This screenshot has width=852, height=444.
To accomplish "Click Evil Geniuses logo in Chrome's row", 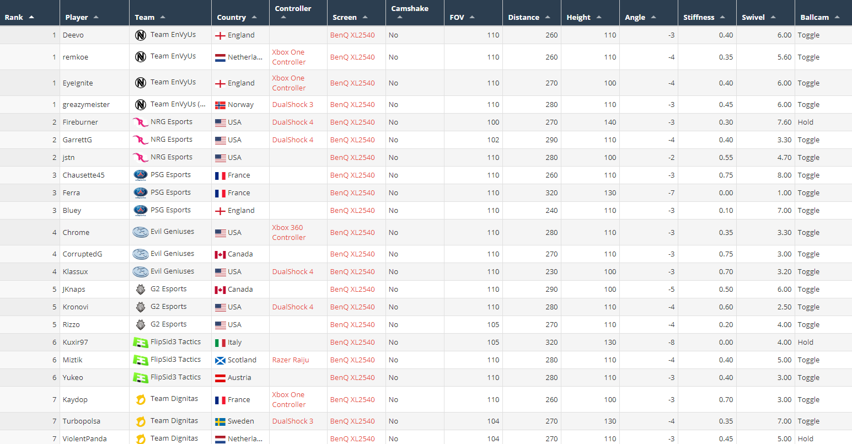I will pyautogui.click(x=141, y=232).
